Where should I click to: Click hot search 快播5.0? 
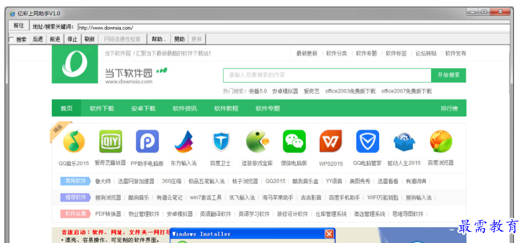tap(258, 91)
